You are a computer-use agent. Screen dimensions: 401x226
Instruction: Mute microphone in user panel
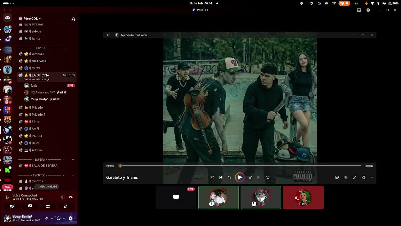coord(47,218)
